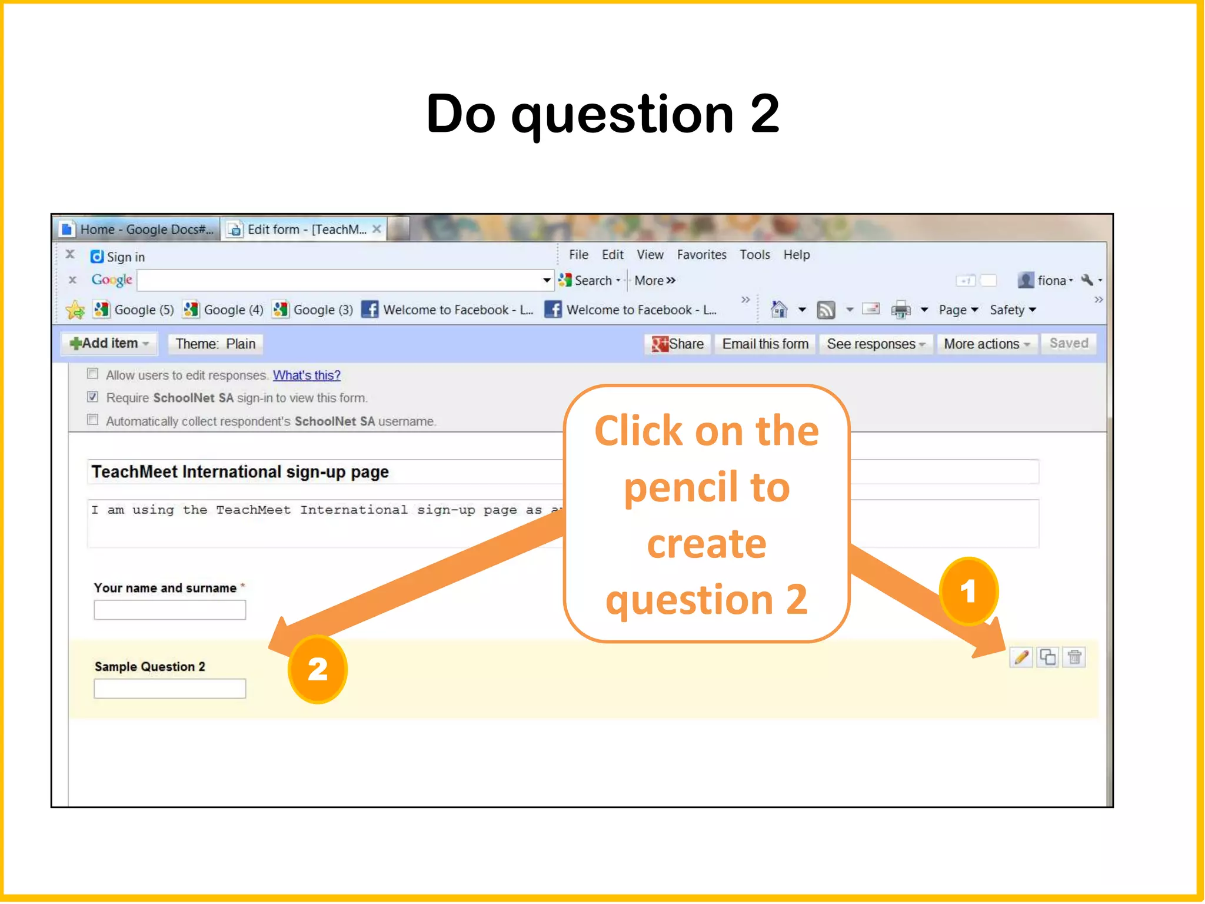Click the printer icon in toolbar
The height and width of the screenshot is (904, 1205).
point(901,310)
